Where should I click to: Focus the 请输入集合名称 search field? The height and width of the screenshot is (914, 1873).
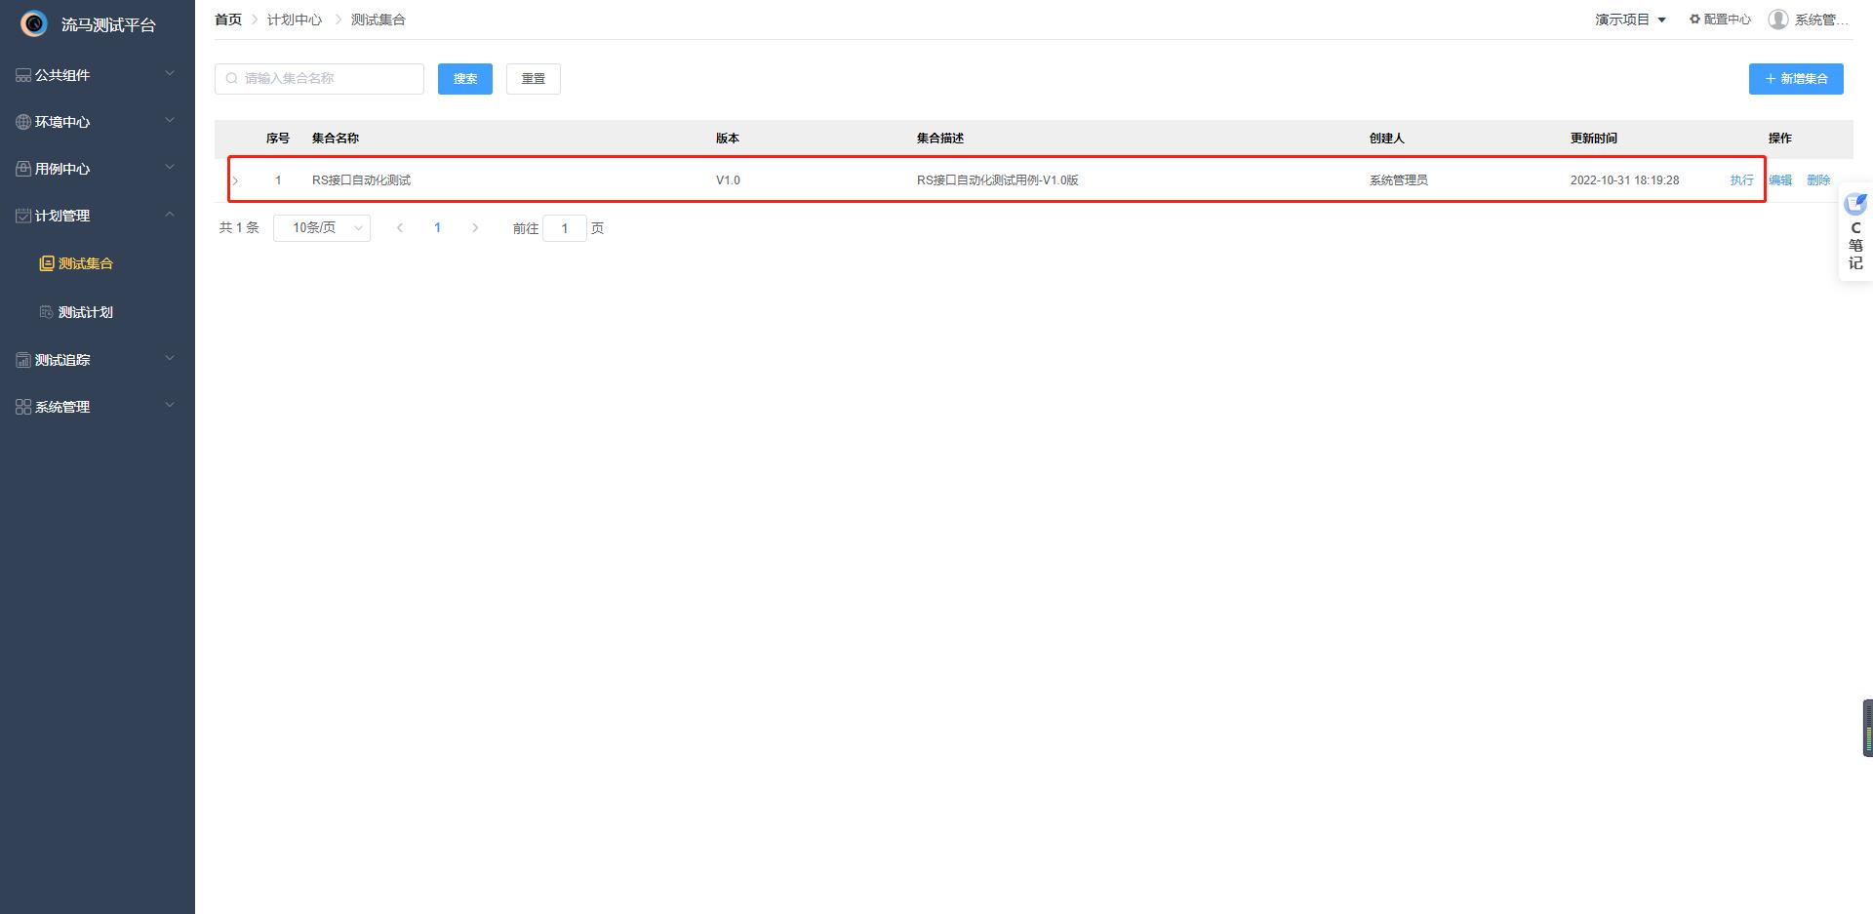click(319, 79)
